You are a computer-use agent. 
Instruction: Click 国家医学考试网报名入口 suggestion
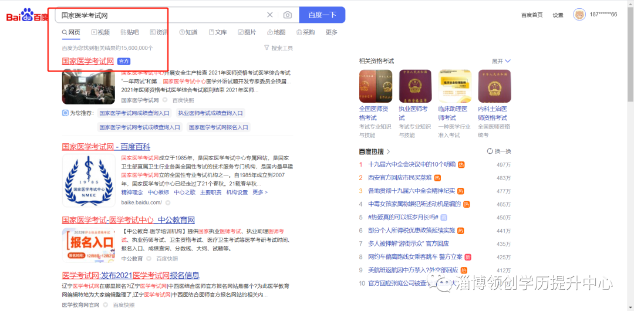219,127
